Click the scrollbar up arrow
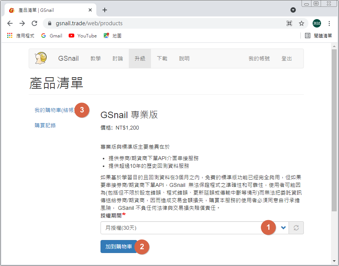339x266 pixels. [334, 46]
